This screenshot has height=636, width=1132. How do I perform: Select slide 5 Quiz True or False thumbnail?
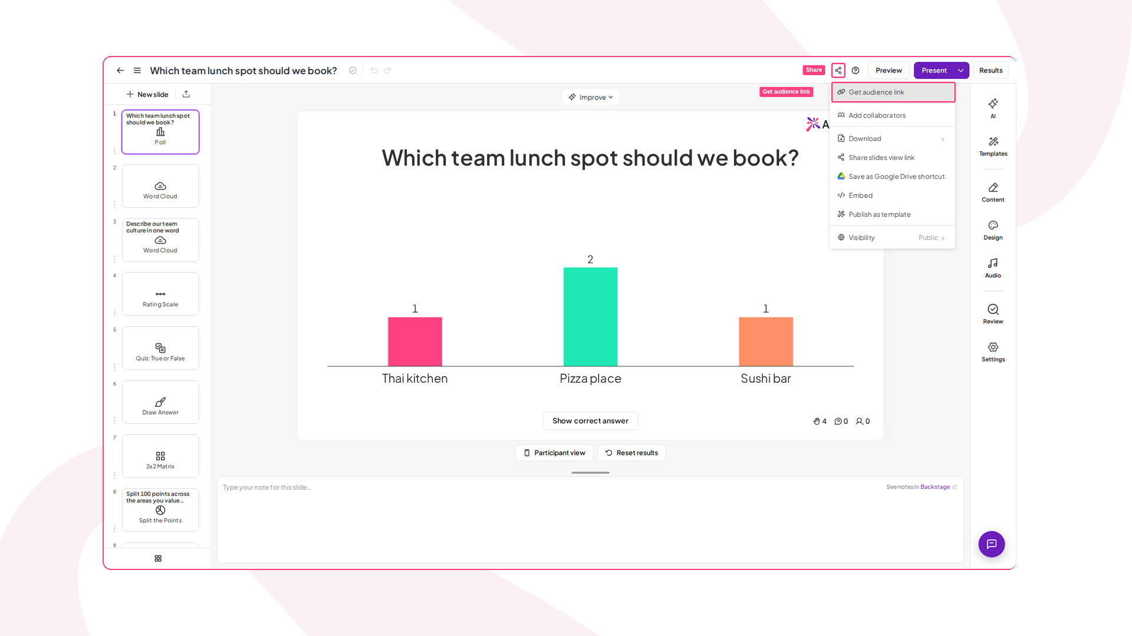pyautogui.click(x=160, y=348)
